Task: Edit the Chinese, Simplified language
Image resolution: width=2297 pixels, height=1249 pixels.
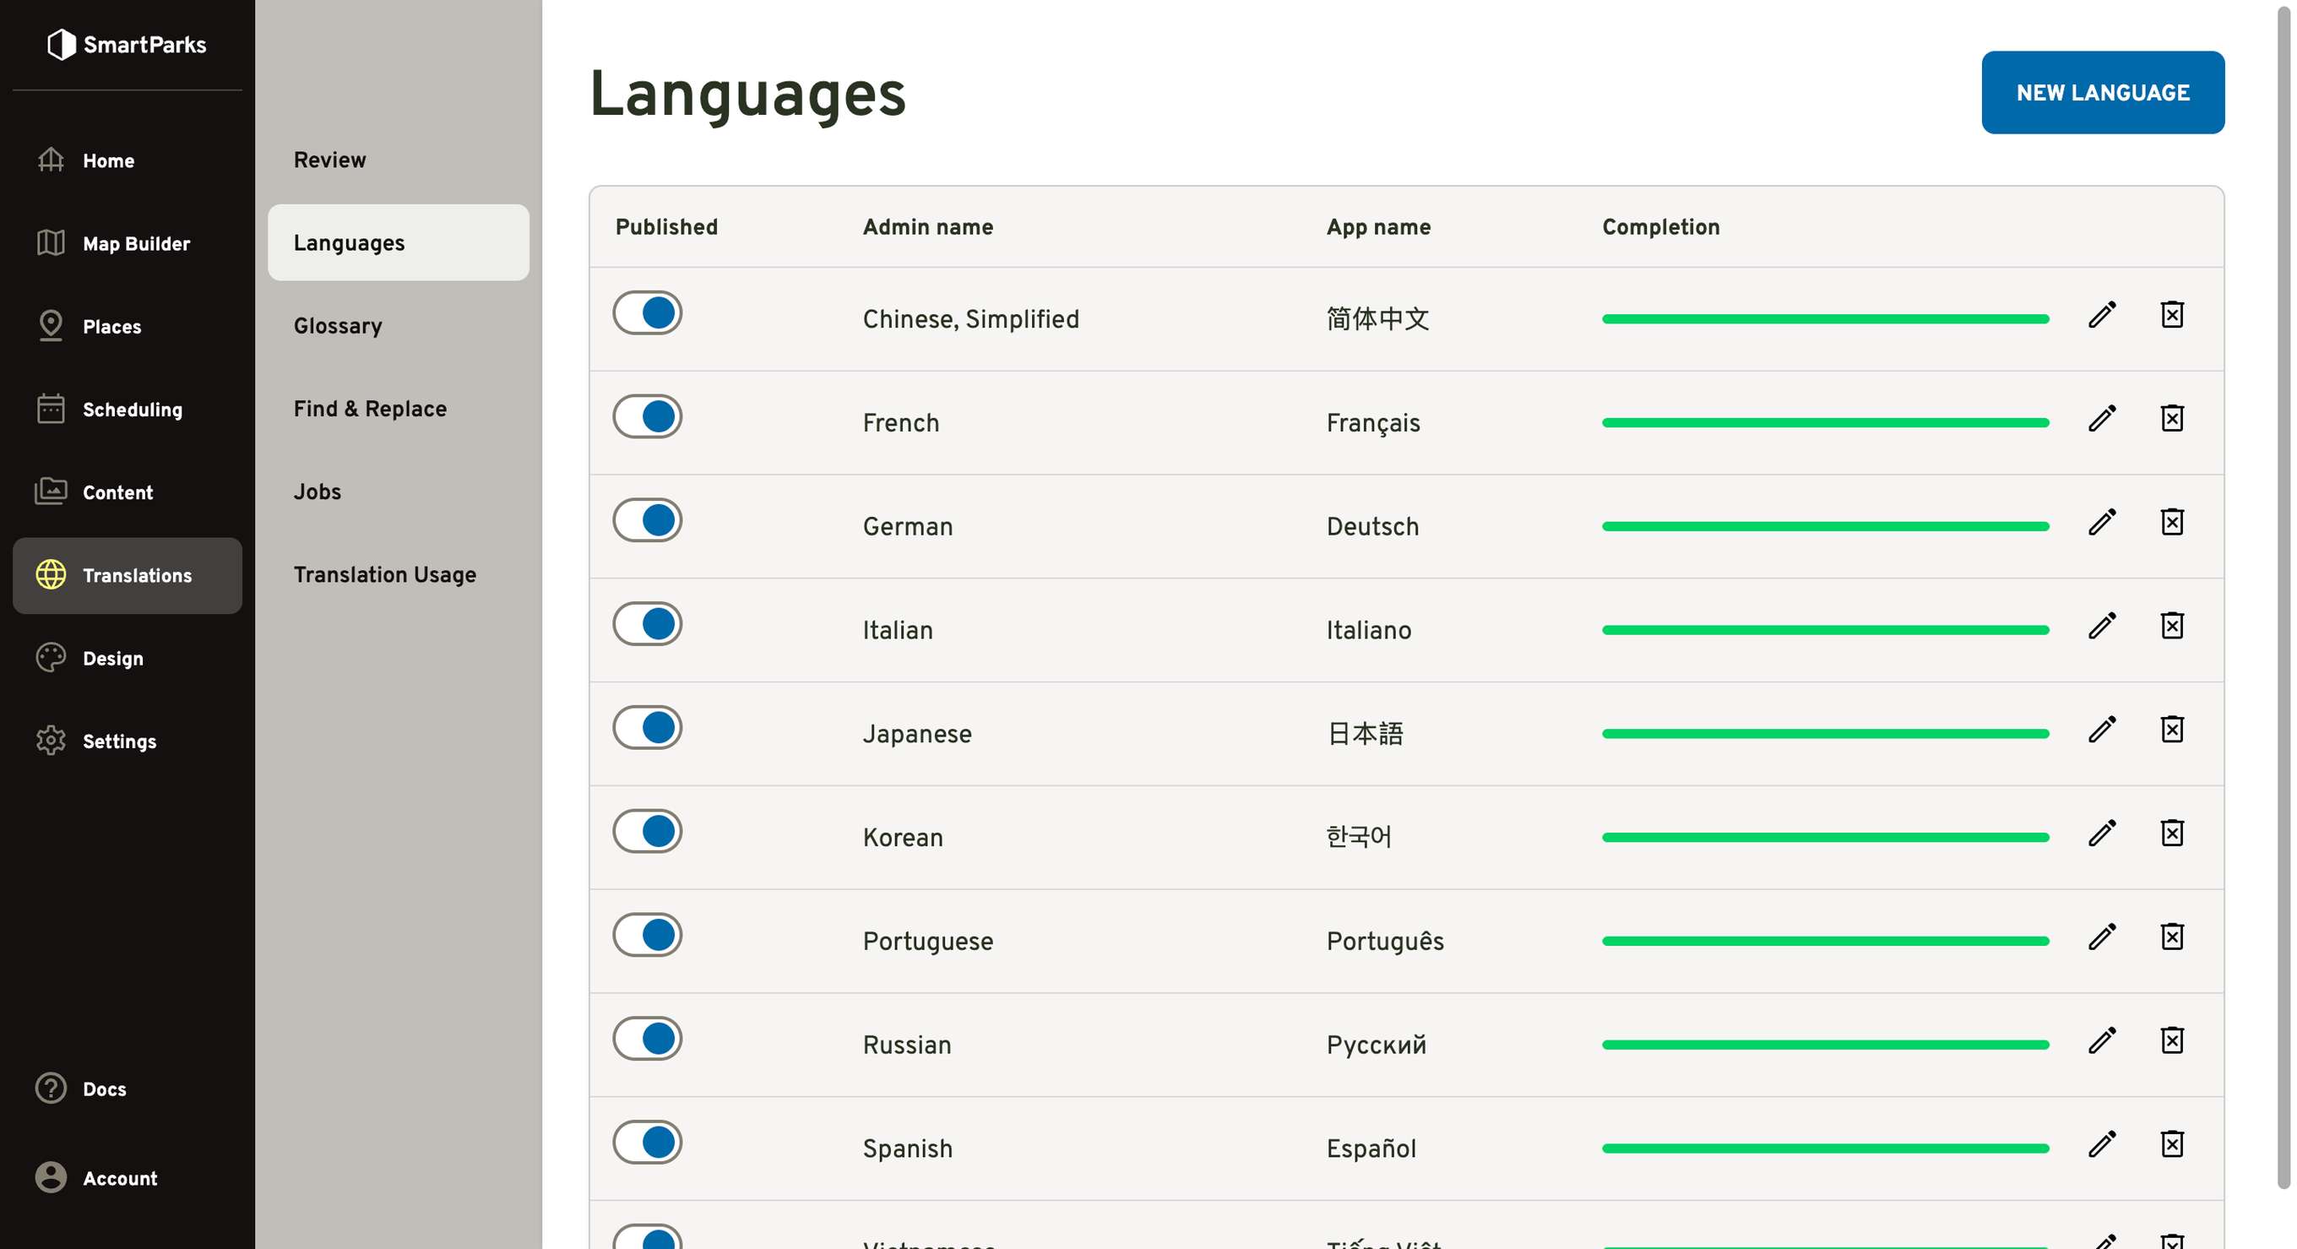Action: 2102,315
